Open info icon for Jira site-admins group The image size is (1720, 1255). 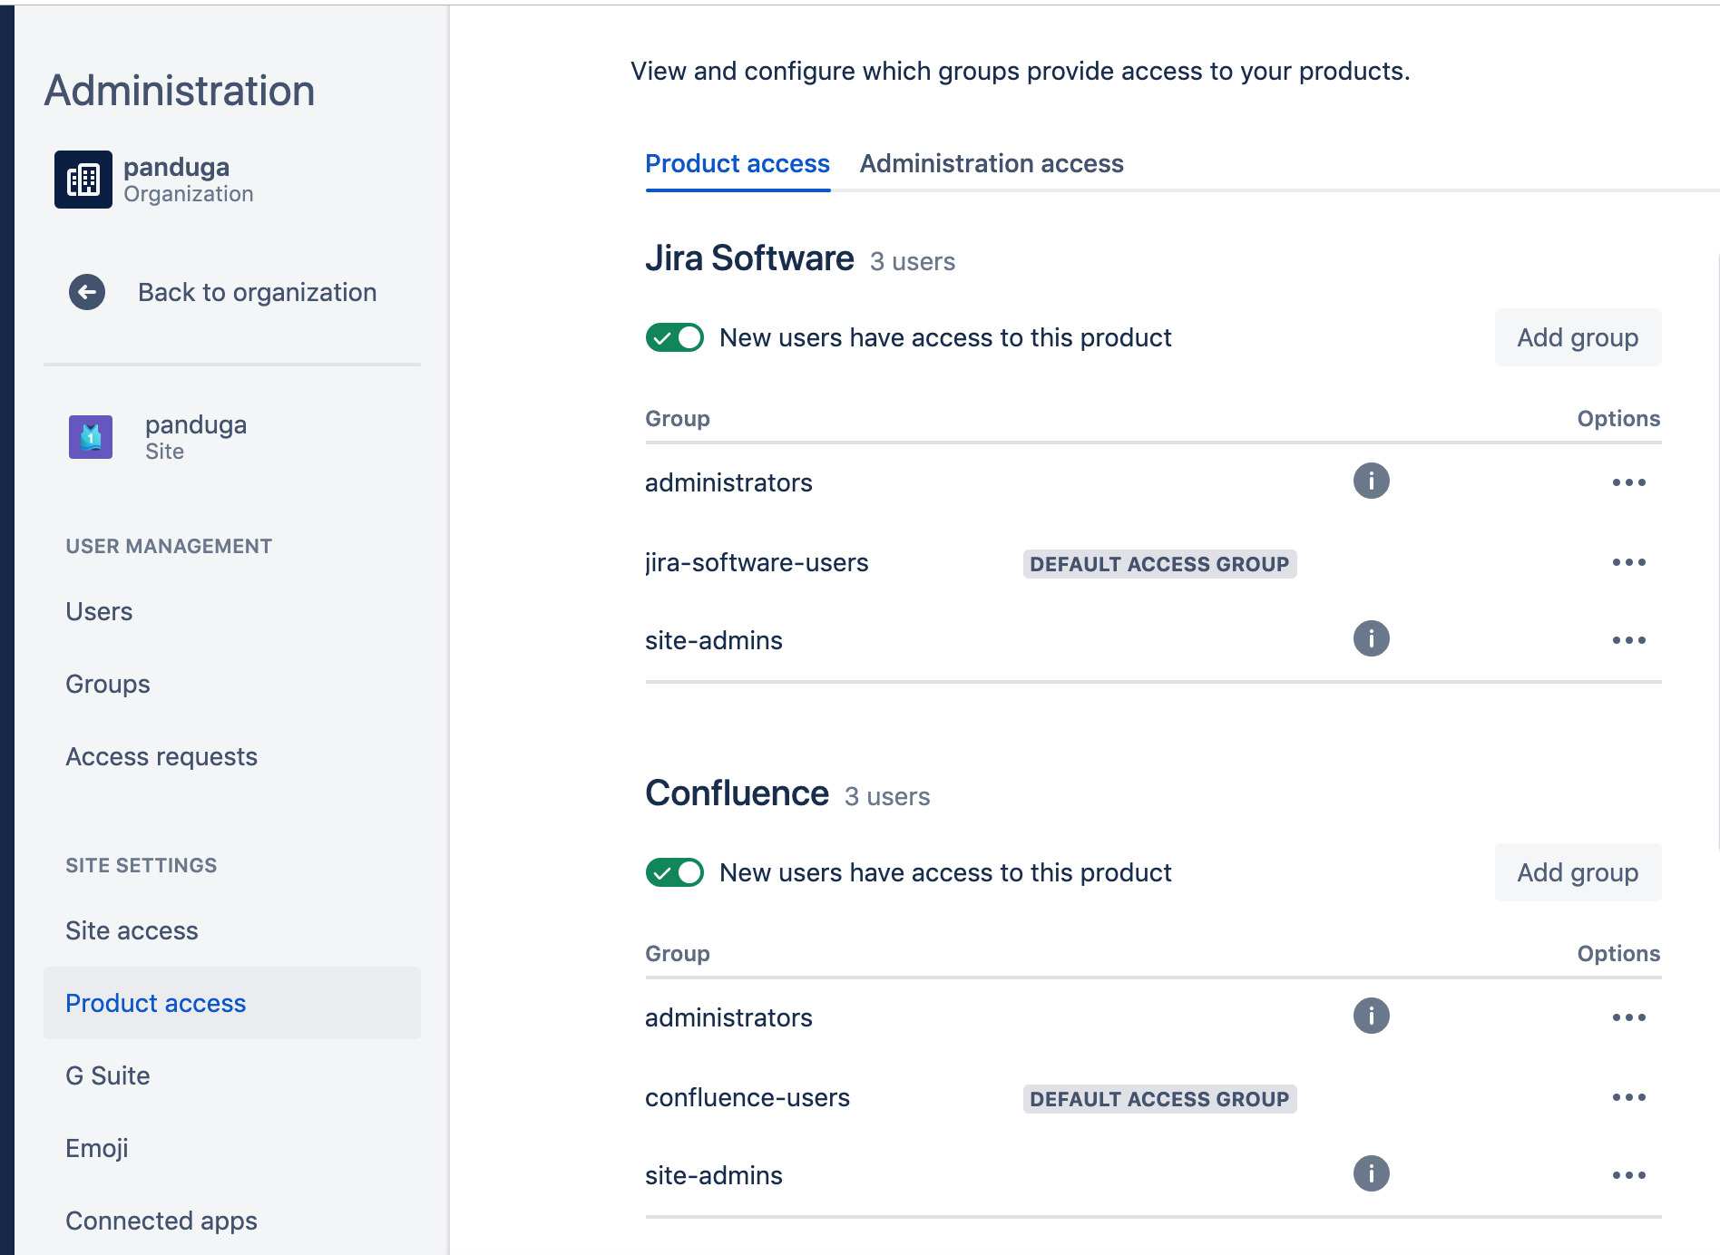pyautogui.click(x=1371, y=637)
